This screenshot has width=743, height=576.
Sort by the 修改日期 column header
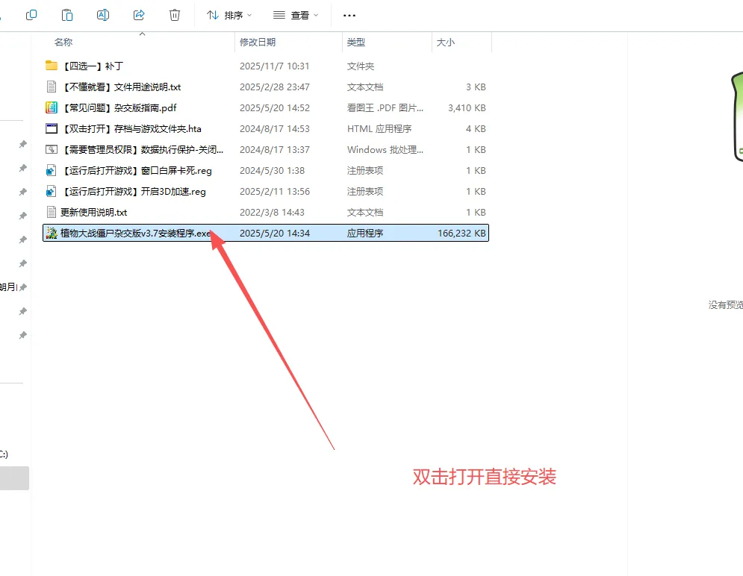(x=258, y=42)
